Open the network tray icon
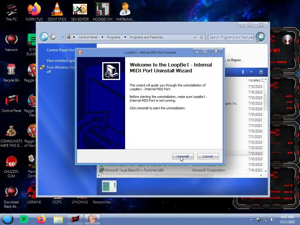Image resolution: width=300 pixels, height=225 pixels. pos(265,219)
